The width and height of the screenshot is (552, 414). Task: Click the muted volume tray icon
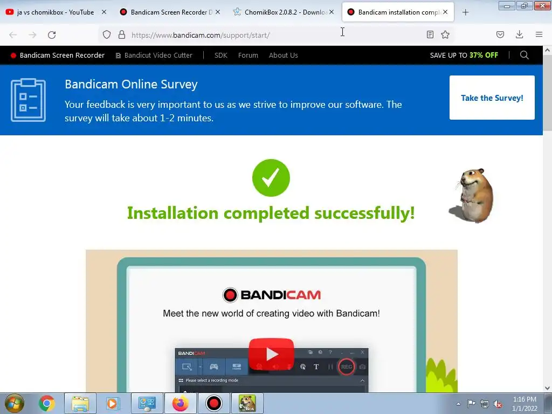click(498, 404)
